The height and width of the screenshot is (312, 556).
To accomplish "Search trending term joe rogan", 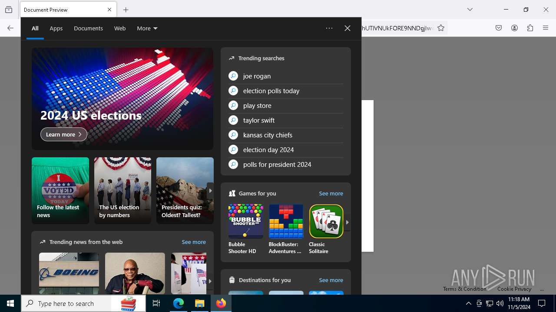I will 286,76.
